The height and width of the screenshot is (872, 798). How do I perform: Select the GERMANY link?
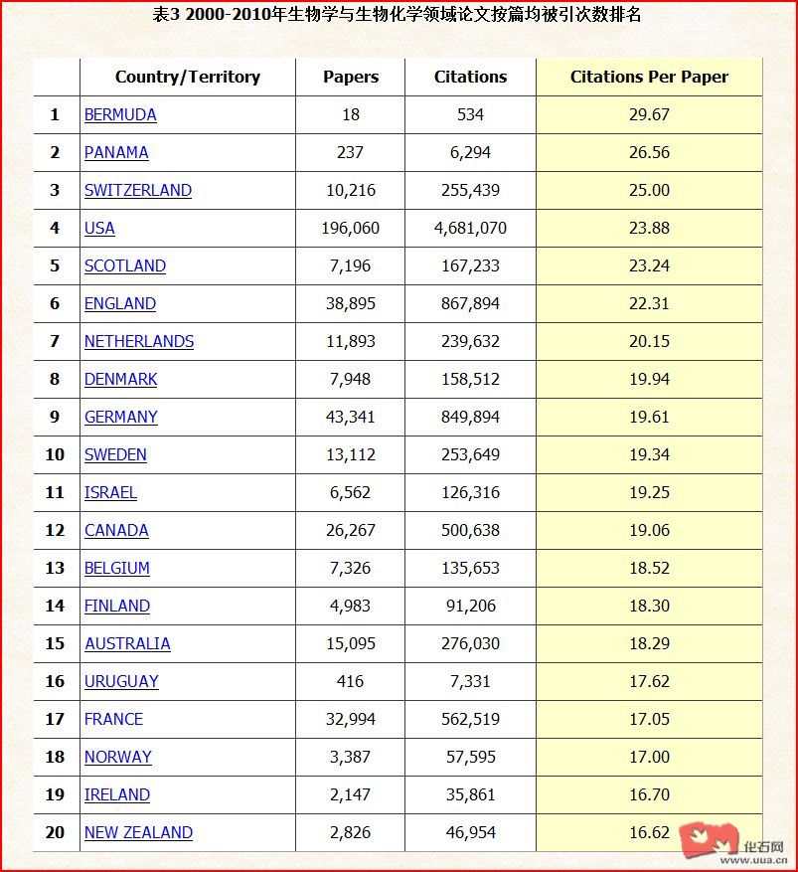[x=121, y=418]
